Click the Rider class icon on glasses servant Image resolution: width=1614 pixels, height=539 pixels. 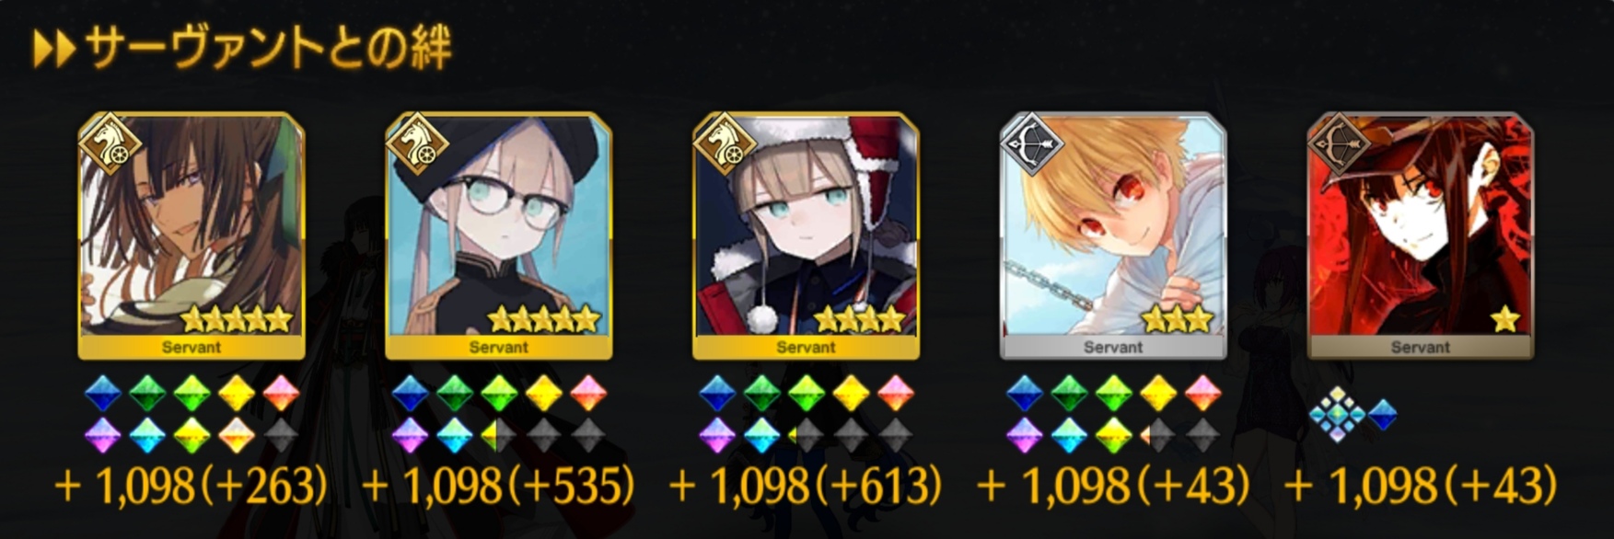[x=418, y=143]
